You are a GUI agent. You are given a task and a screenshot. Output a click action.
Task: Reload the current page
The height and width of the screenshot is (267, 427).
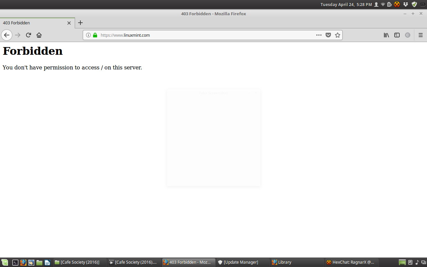[x=29, y=35]
